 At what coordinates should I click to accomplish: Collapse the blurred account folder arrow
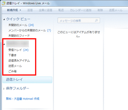coord(4,44)
